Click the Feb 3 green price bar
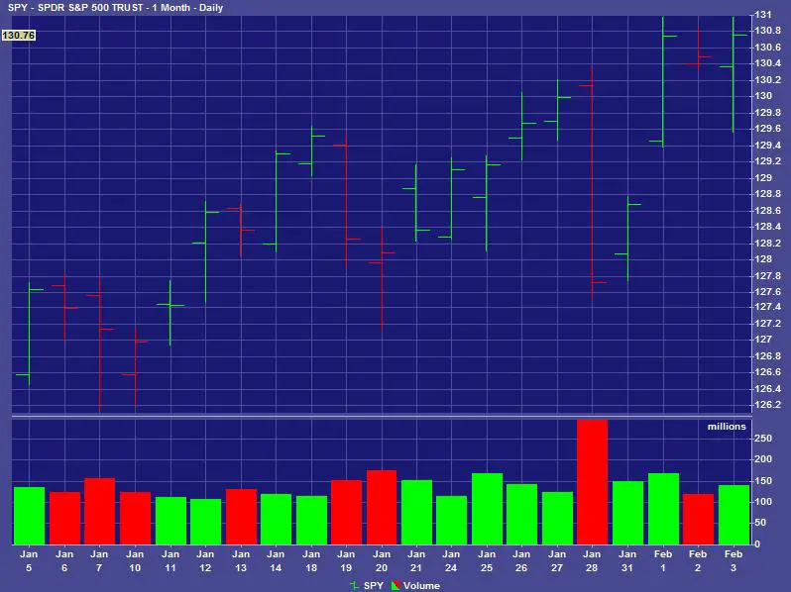Image resolution: width=791 pixels, height=592 pixels. click(733, 74)
